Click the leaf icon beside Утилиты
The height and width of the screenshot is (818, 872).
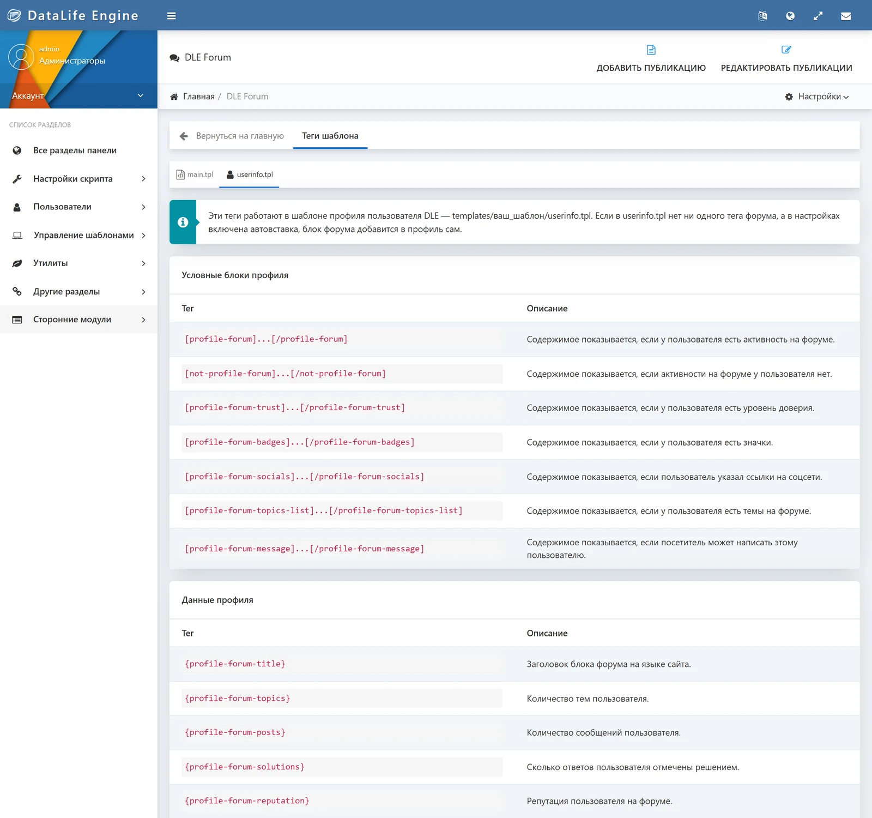coord(17,263)
